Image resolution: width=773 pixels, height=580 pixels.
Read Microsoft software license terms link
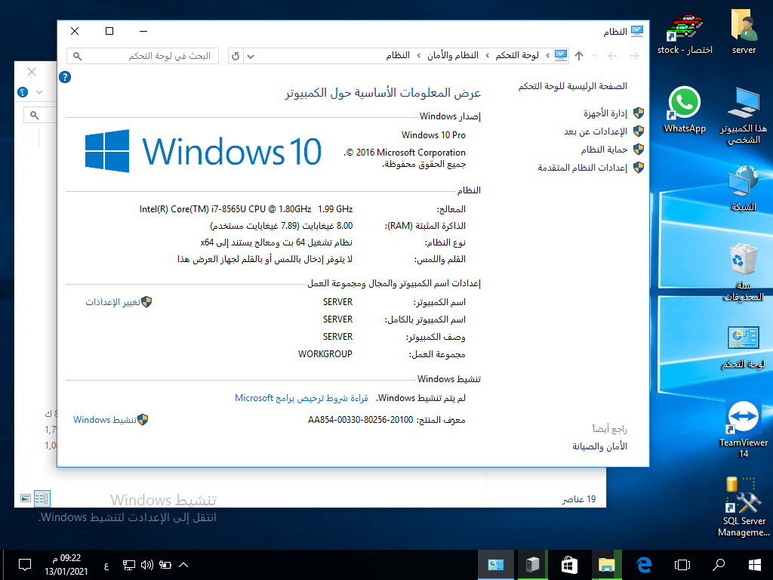[x=301, y=398]
